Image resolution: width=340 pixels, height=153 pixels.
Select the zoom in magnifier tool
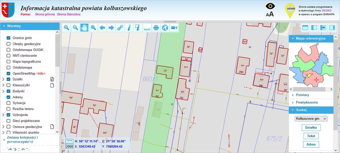tap(67, 28)
